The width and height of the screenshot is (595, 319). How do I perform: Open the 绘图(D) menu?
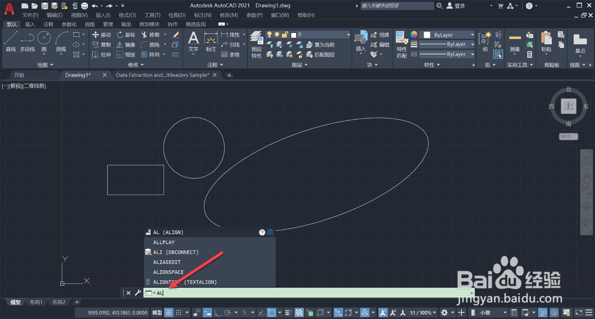coord(177,15)
